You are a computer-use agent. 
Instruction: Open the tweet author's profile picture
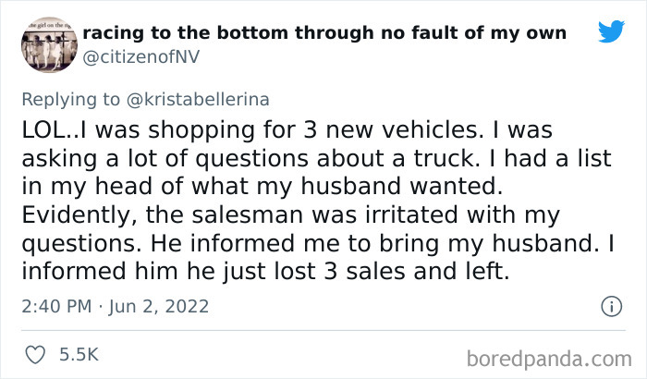(x=44, y=46)
